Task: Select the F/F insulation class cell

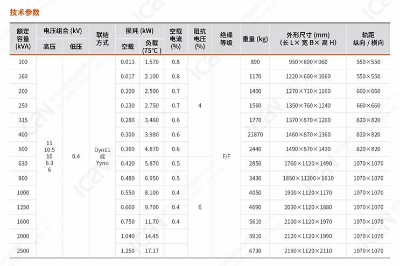Action: click(226, 156)
